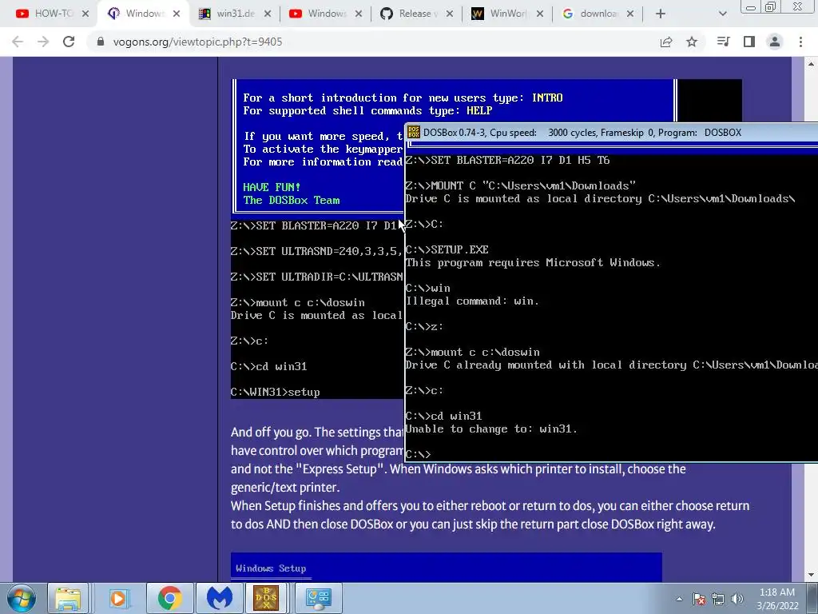The width and height of the screenshot is (818, 614).
Task: Close the win31.de tab
Action: tap(268, 14)
